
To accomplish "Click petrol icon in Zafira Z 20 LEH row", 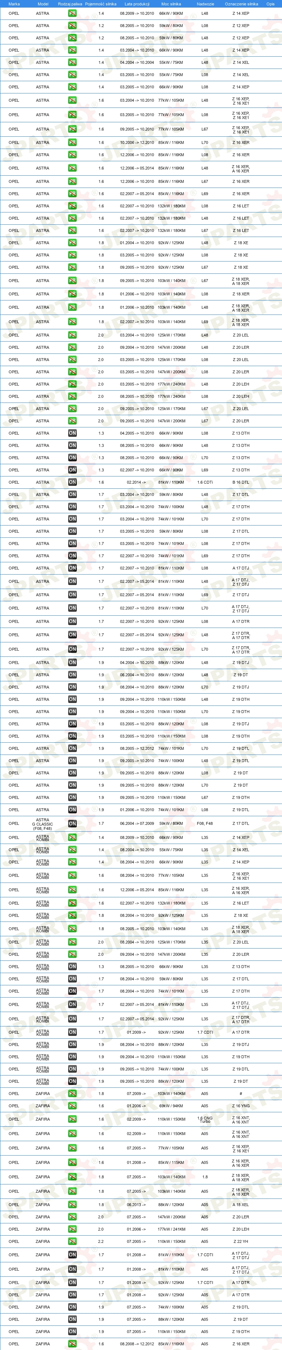I will pos(72,1229).
